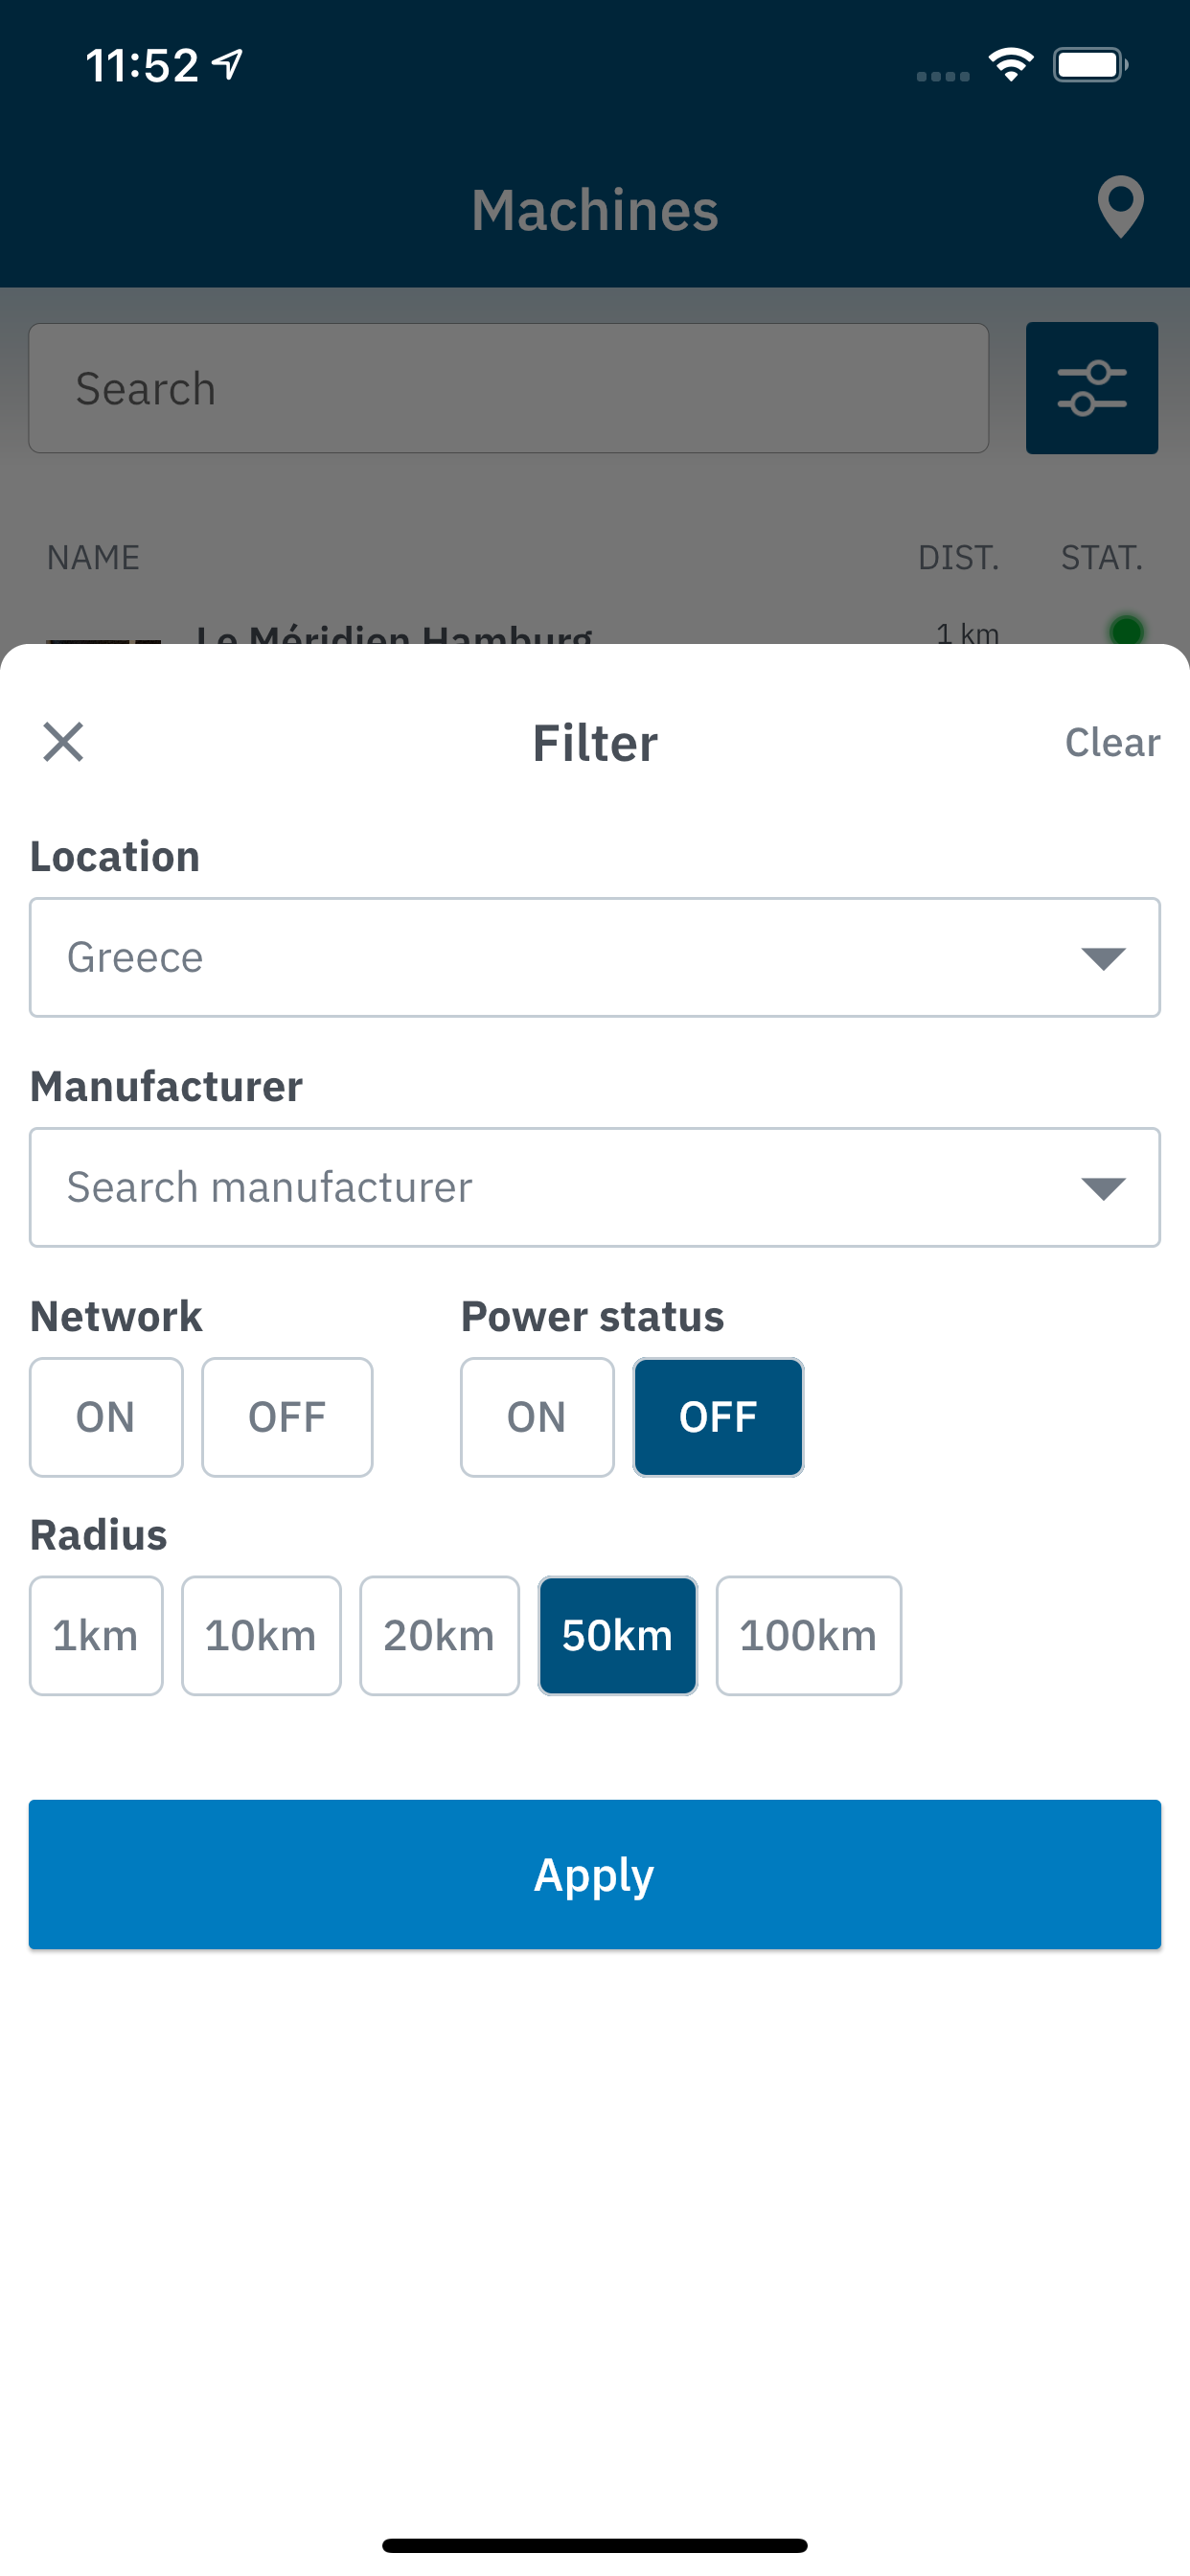This screenshot has height=2576, width=1190.
Task: Tap the Wi-Fi status icon
Action: [x=1010, y=66]
